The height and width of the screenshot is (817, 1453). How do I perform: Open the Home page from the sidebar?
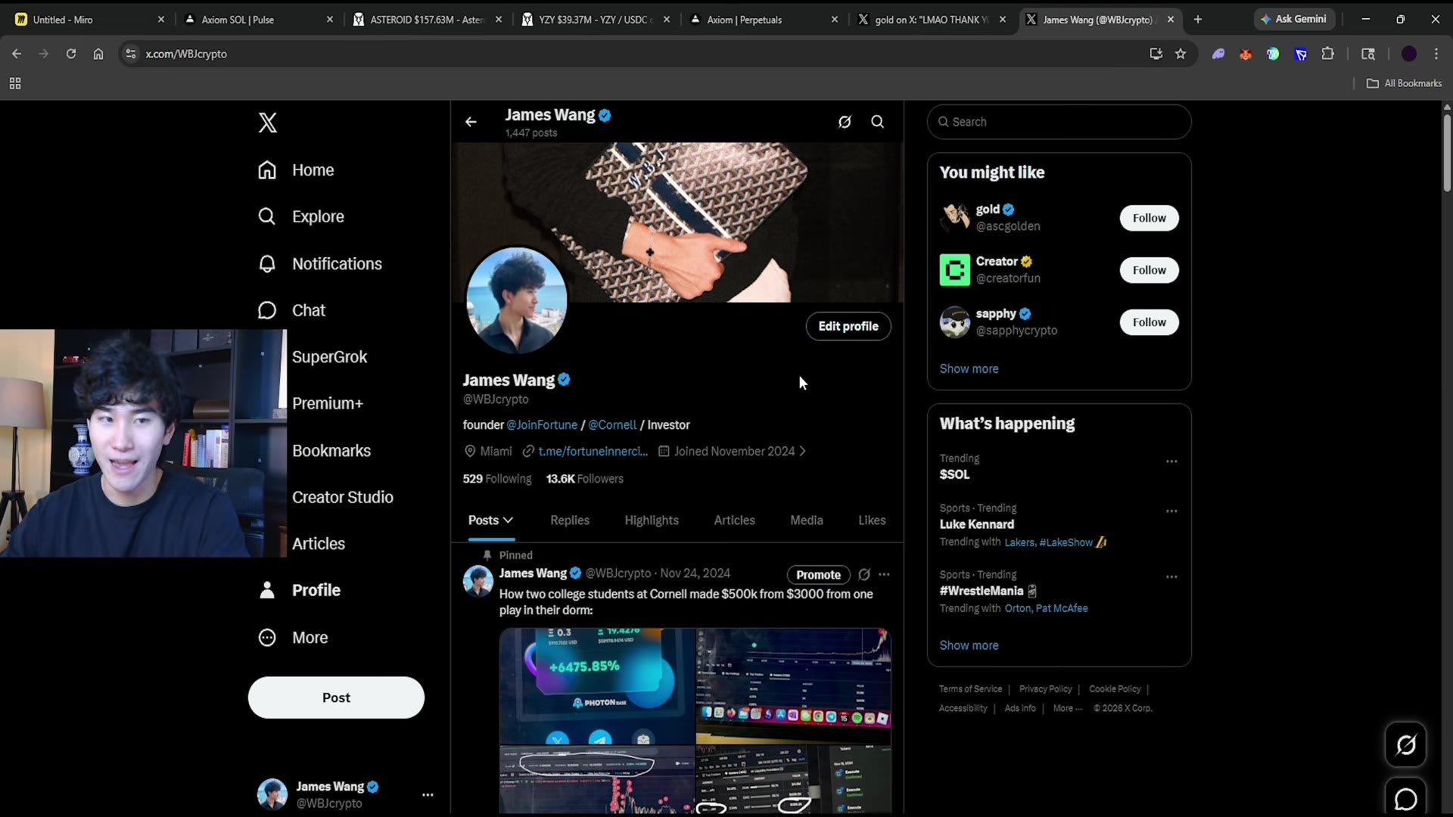tap(296, 170)
